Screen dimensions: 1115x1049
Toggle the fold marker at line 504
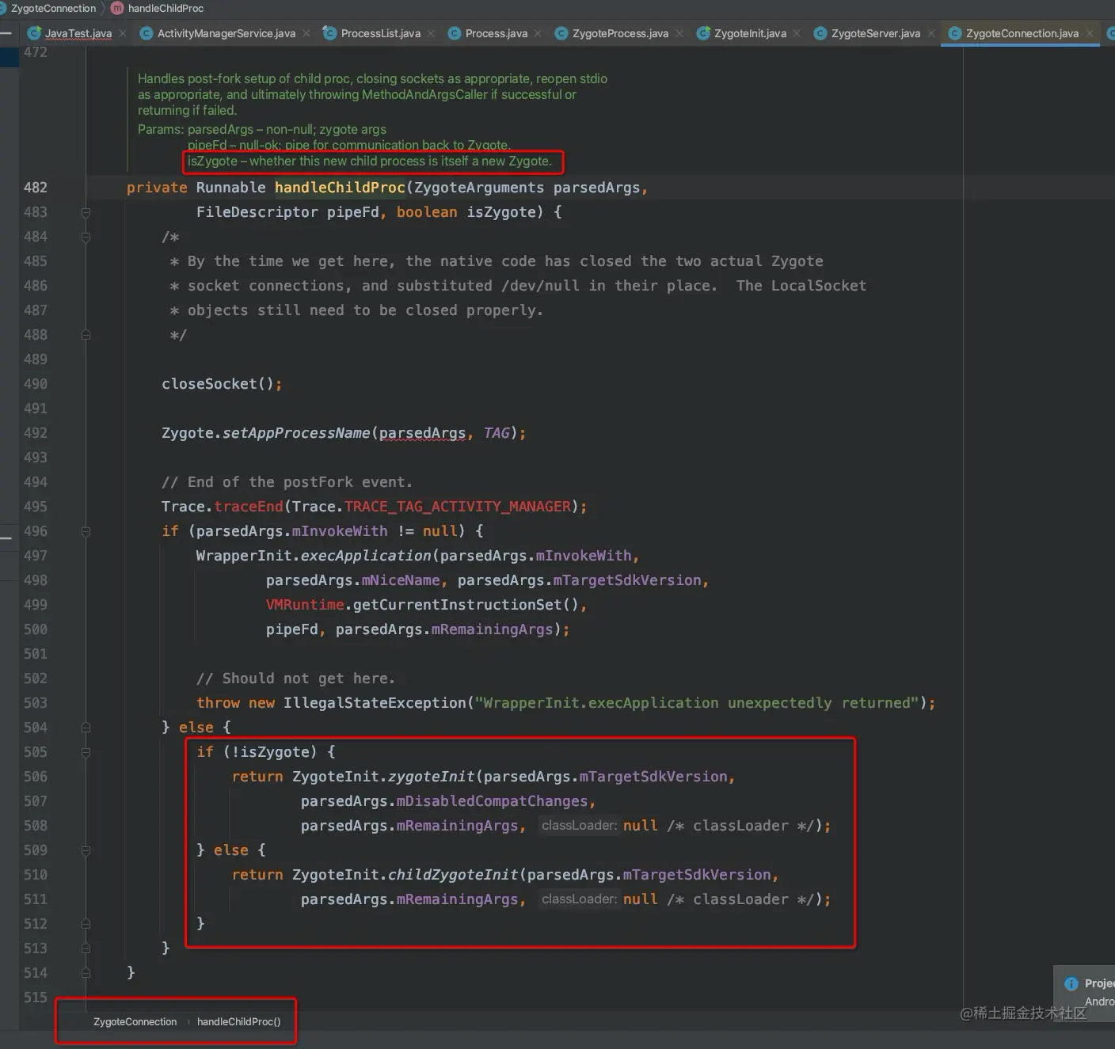pyautogui.click(x=86, y=728)
